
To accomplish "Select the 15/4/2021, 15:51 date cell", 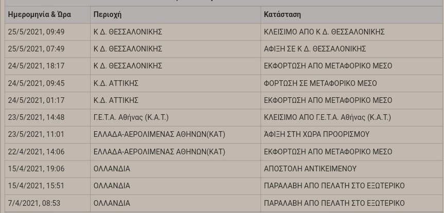I will (x=36, y=186).
